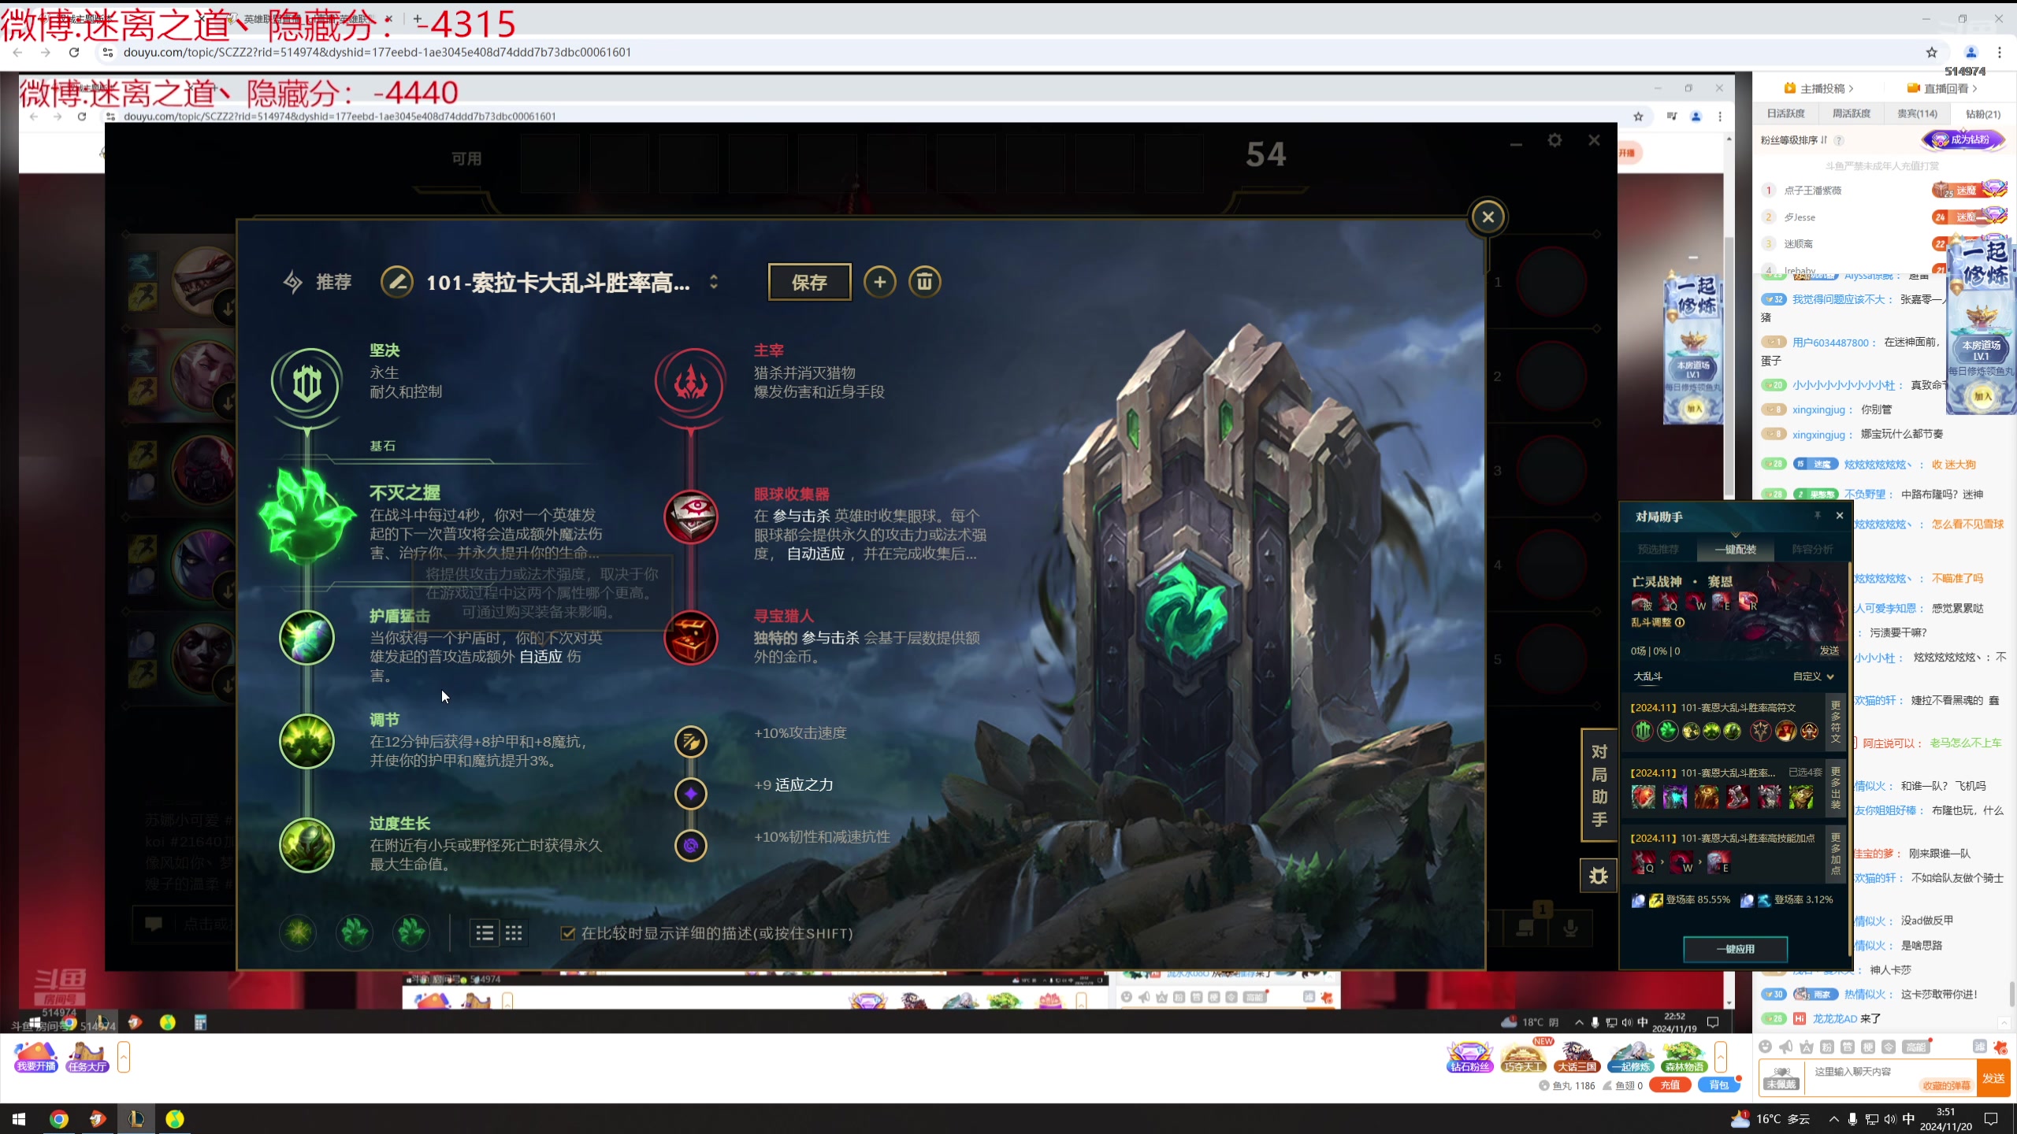The width and height of the screenshot is (2017, 1134).
Task: Open the 钻粉(21) tab
Action: point(1982,113)
